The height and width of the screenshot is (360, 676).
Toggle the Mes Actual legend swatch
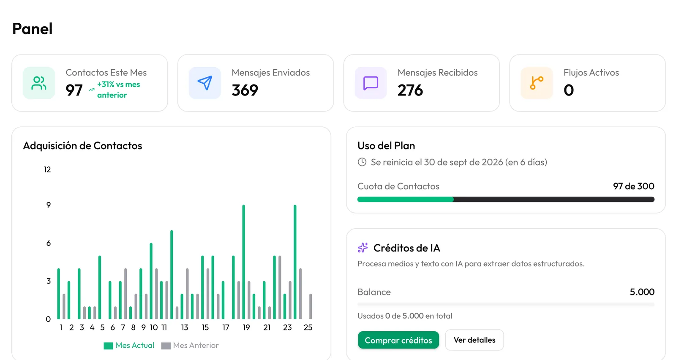108,346
